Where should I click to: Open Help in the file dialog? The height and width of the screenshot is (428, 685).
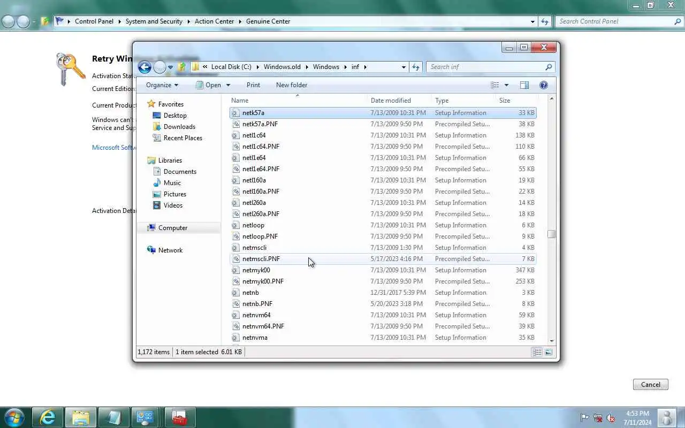pos(544,85)
